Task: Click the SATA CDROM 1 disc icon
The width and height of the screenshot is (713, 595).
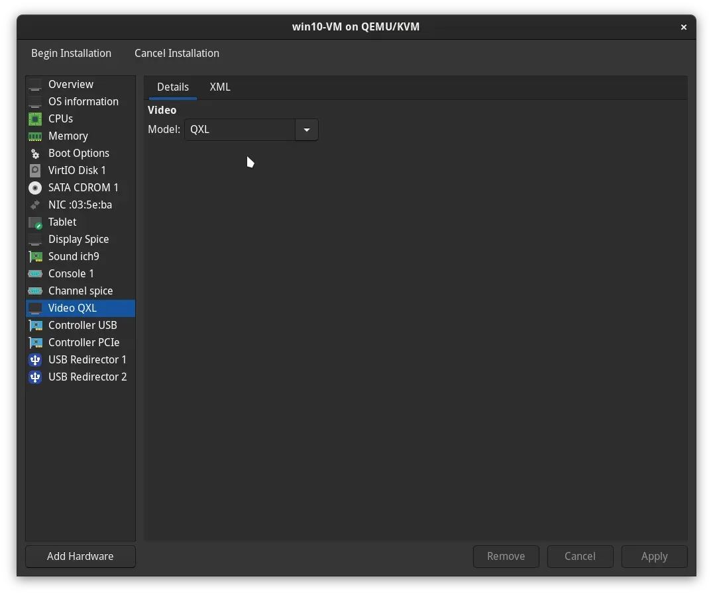Action: (35, 187)
